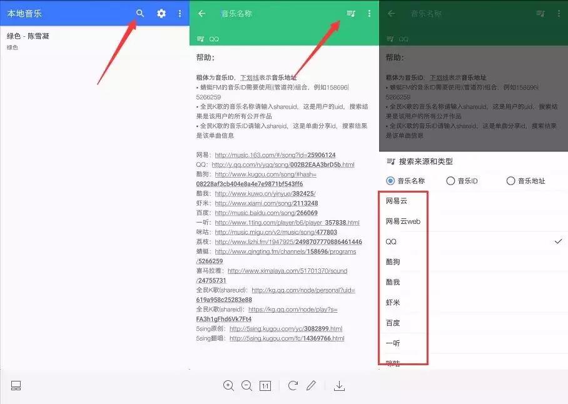Open the overflow menu on the 音乐名称 screen

pyautogui.click(x=369, y=13)
